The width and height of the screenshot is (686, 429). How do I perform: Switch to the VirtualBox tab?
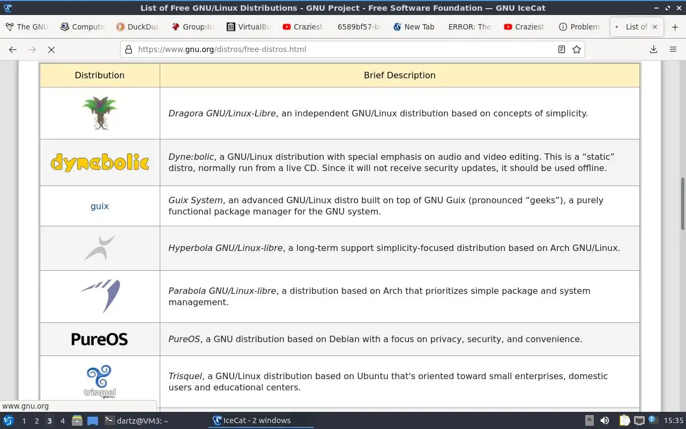point(248,27)
